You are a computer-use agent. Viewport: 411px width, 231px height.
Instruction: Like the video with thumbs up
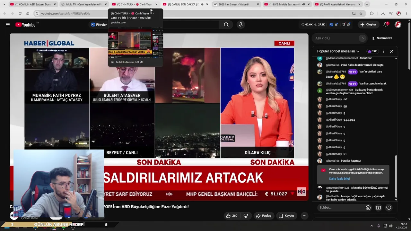[x=232, y=216]
